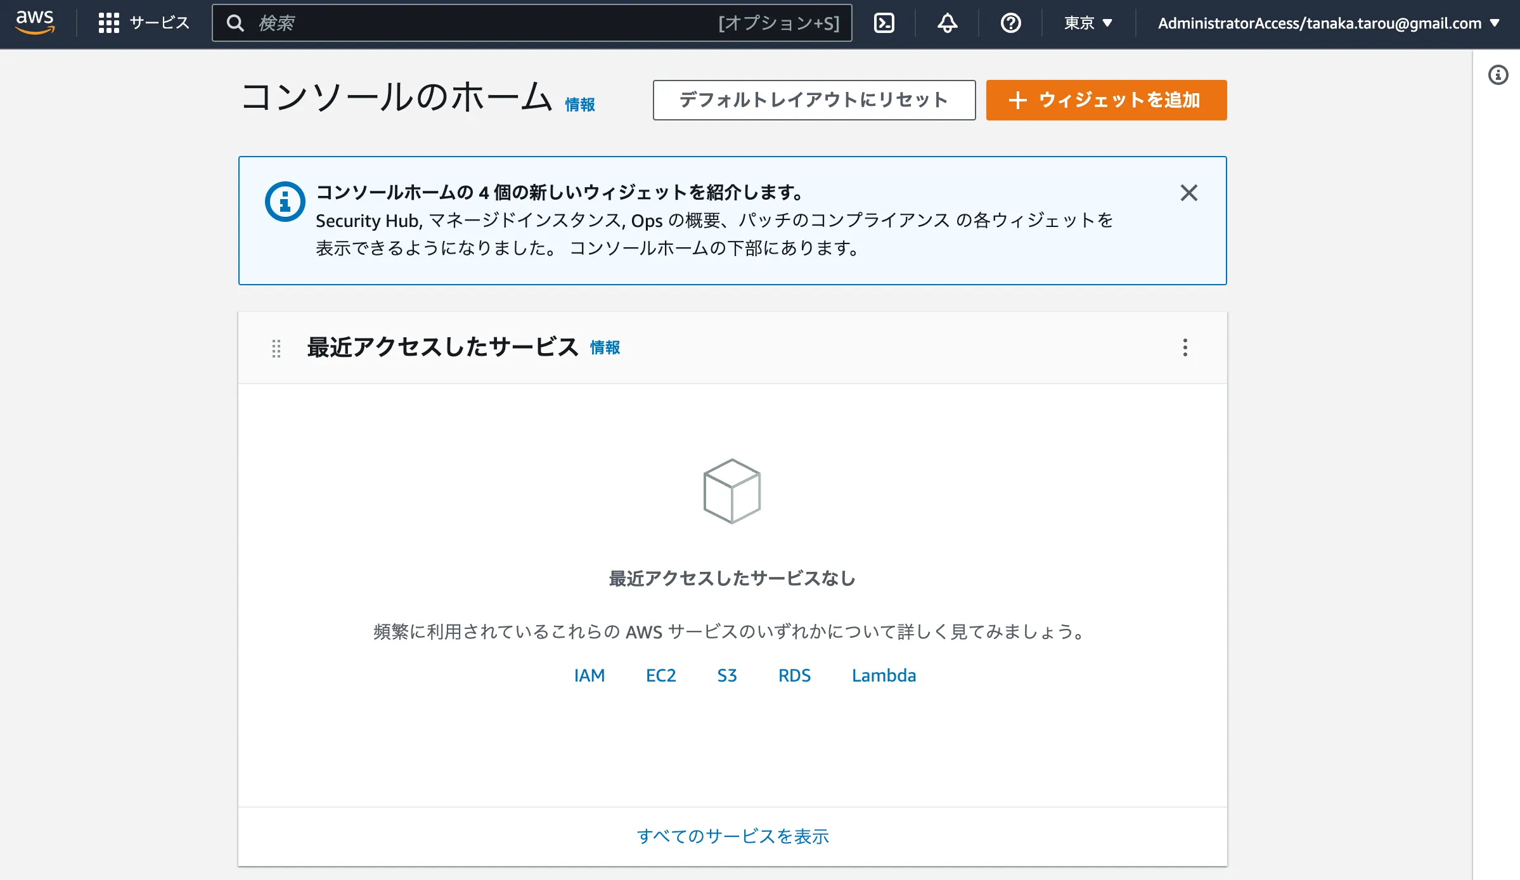Screen dimensions: 1520x880
Task: Open the Lambda service link
Action: pos(884,675)
